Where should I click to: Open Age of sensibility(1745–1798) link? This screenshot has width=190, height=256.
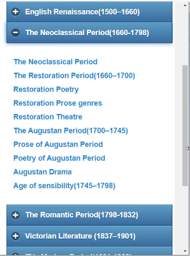pos(64,186)
